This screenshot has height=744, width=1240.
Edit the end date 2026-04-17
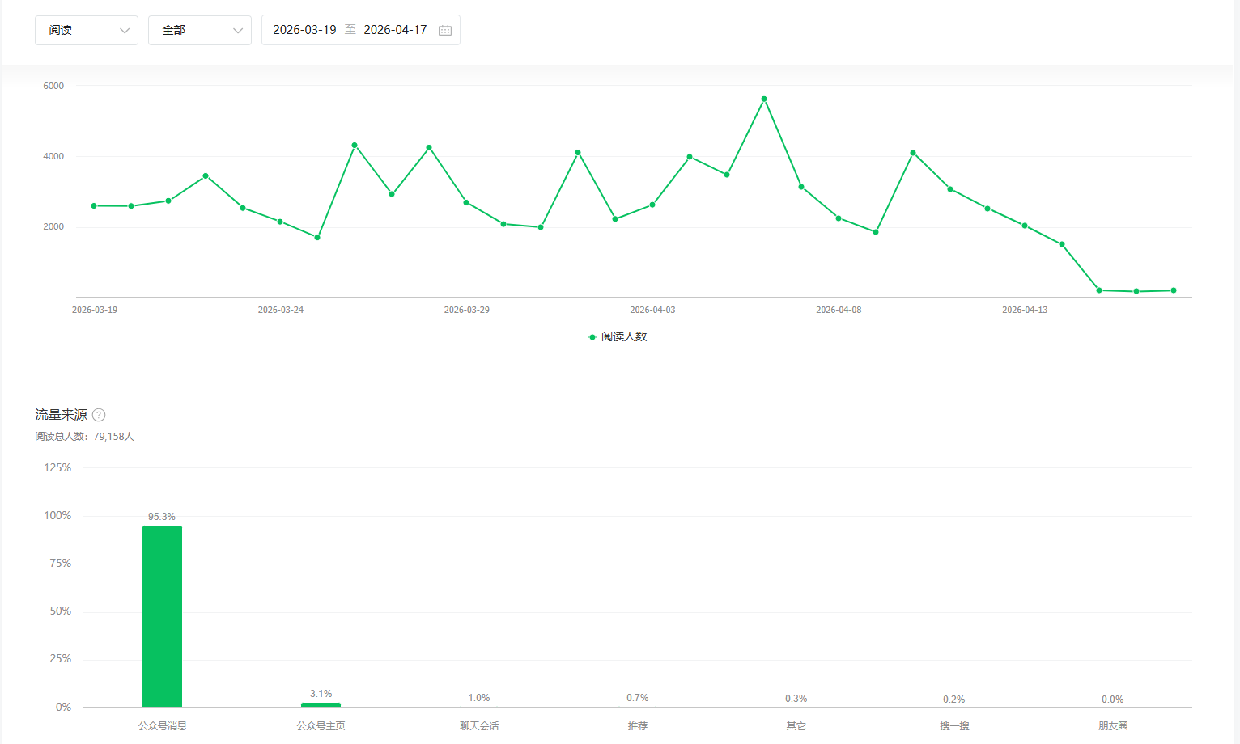[395, 30]
